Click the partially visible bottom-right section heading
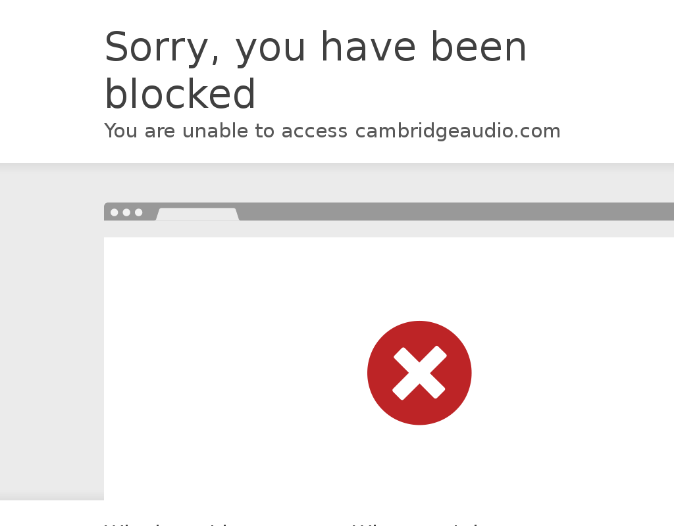674x526 pixels. (415, 524)
